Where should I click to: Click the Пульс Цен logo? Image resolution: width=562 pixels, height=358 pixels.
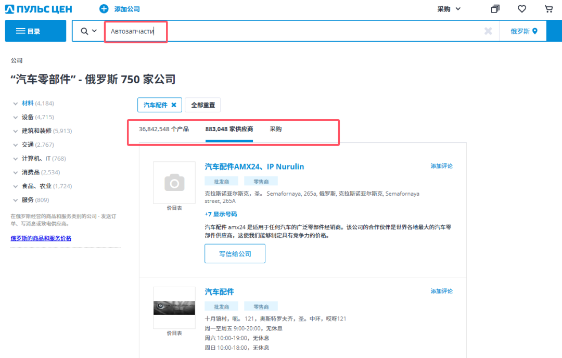(38, 9)
